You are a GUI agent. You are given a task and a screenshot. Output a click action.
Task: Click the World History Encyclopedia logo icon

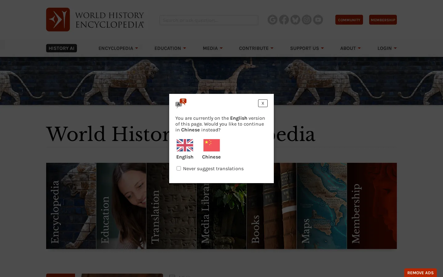58,19
